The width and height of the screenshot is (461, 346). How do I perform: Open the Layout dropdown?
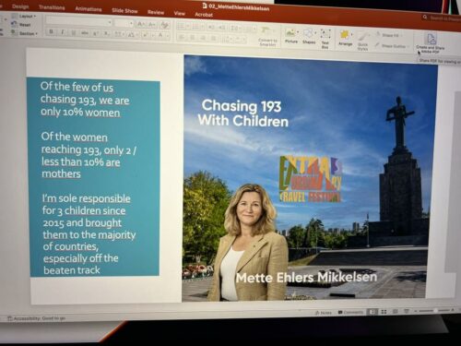click(24, 16)
